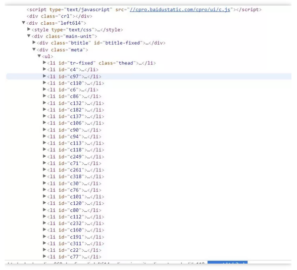The image size is (297, 270).
Task: Select the li id c137 row
Action: pyautogui.click(x=75, y=117)
